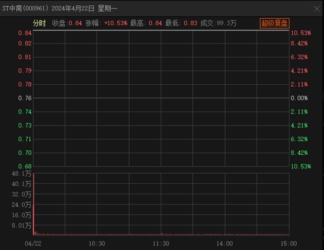Click the 14:00 time axis marker
Image resolution: width=324 pixels, height=250 pixels.
click(225, 244)
